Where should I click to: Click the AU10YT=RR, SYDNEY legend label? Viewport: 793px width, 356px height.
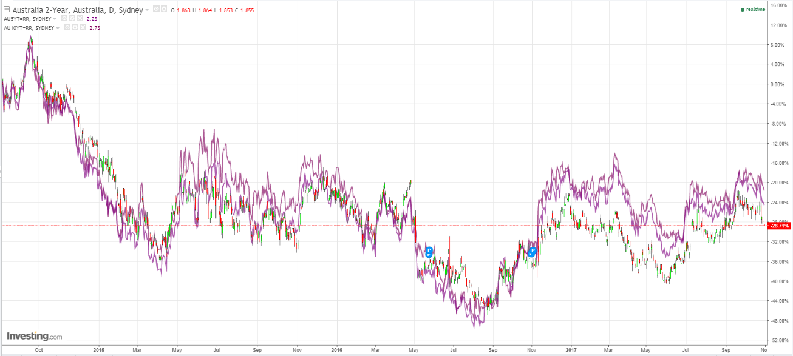29,27
